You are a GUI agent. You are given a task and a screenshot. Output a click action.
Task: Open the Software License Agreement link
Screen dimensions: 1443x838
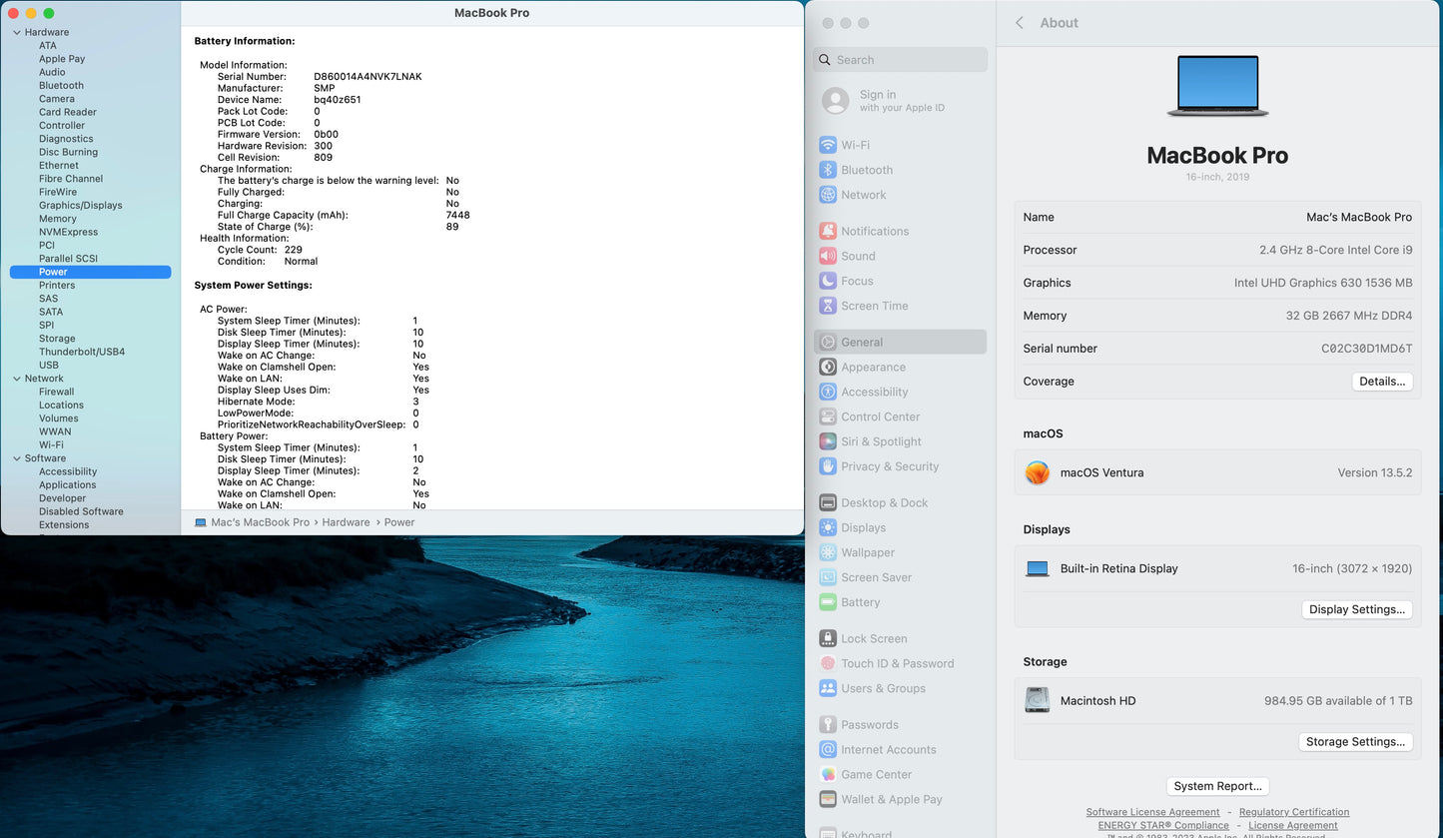(x=1152, y=812)
